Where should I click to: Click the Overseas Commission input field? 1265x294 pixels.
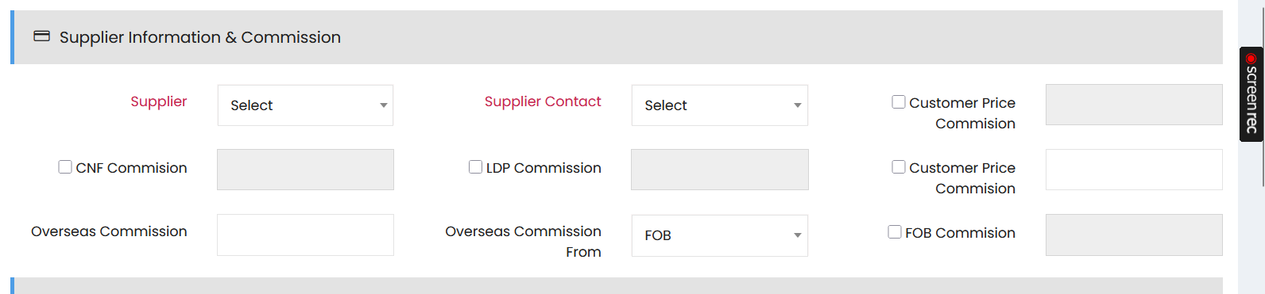pos(305,235)
